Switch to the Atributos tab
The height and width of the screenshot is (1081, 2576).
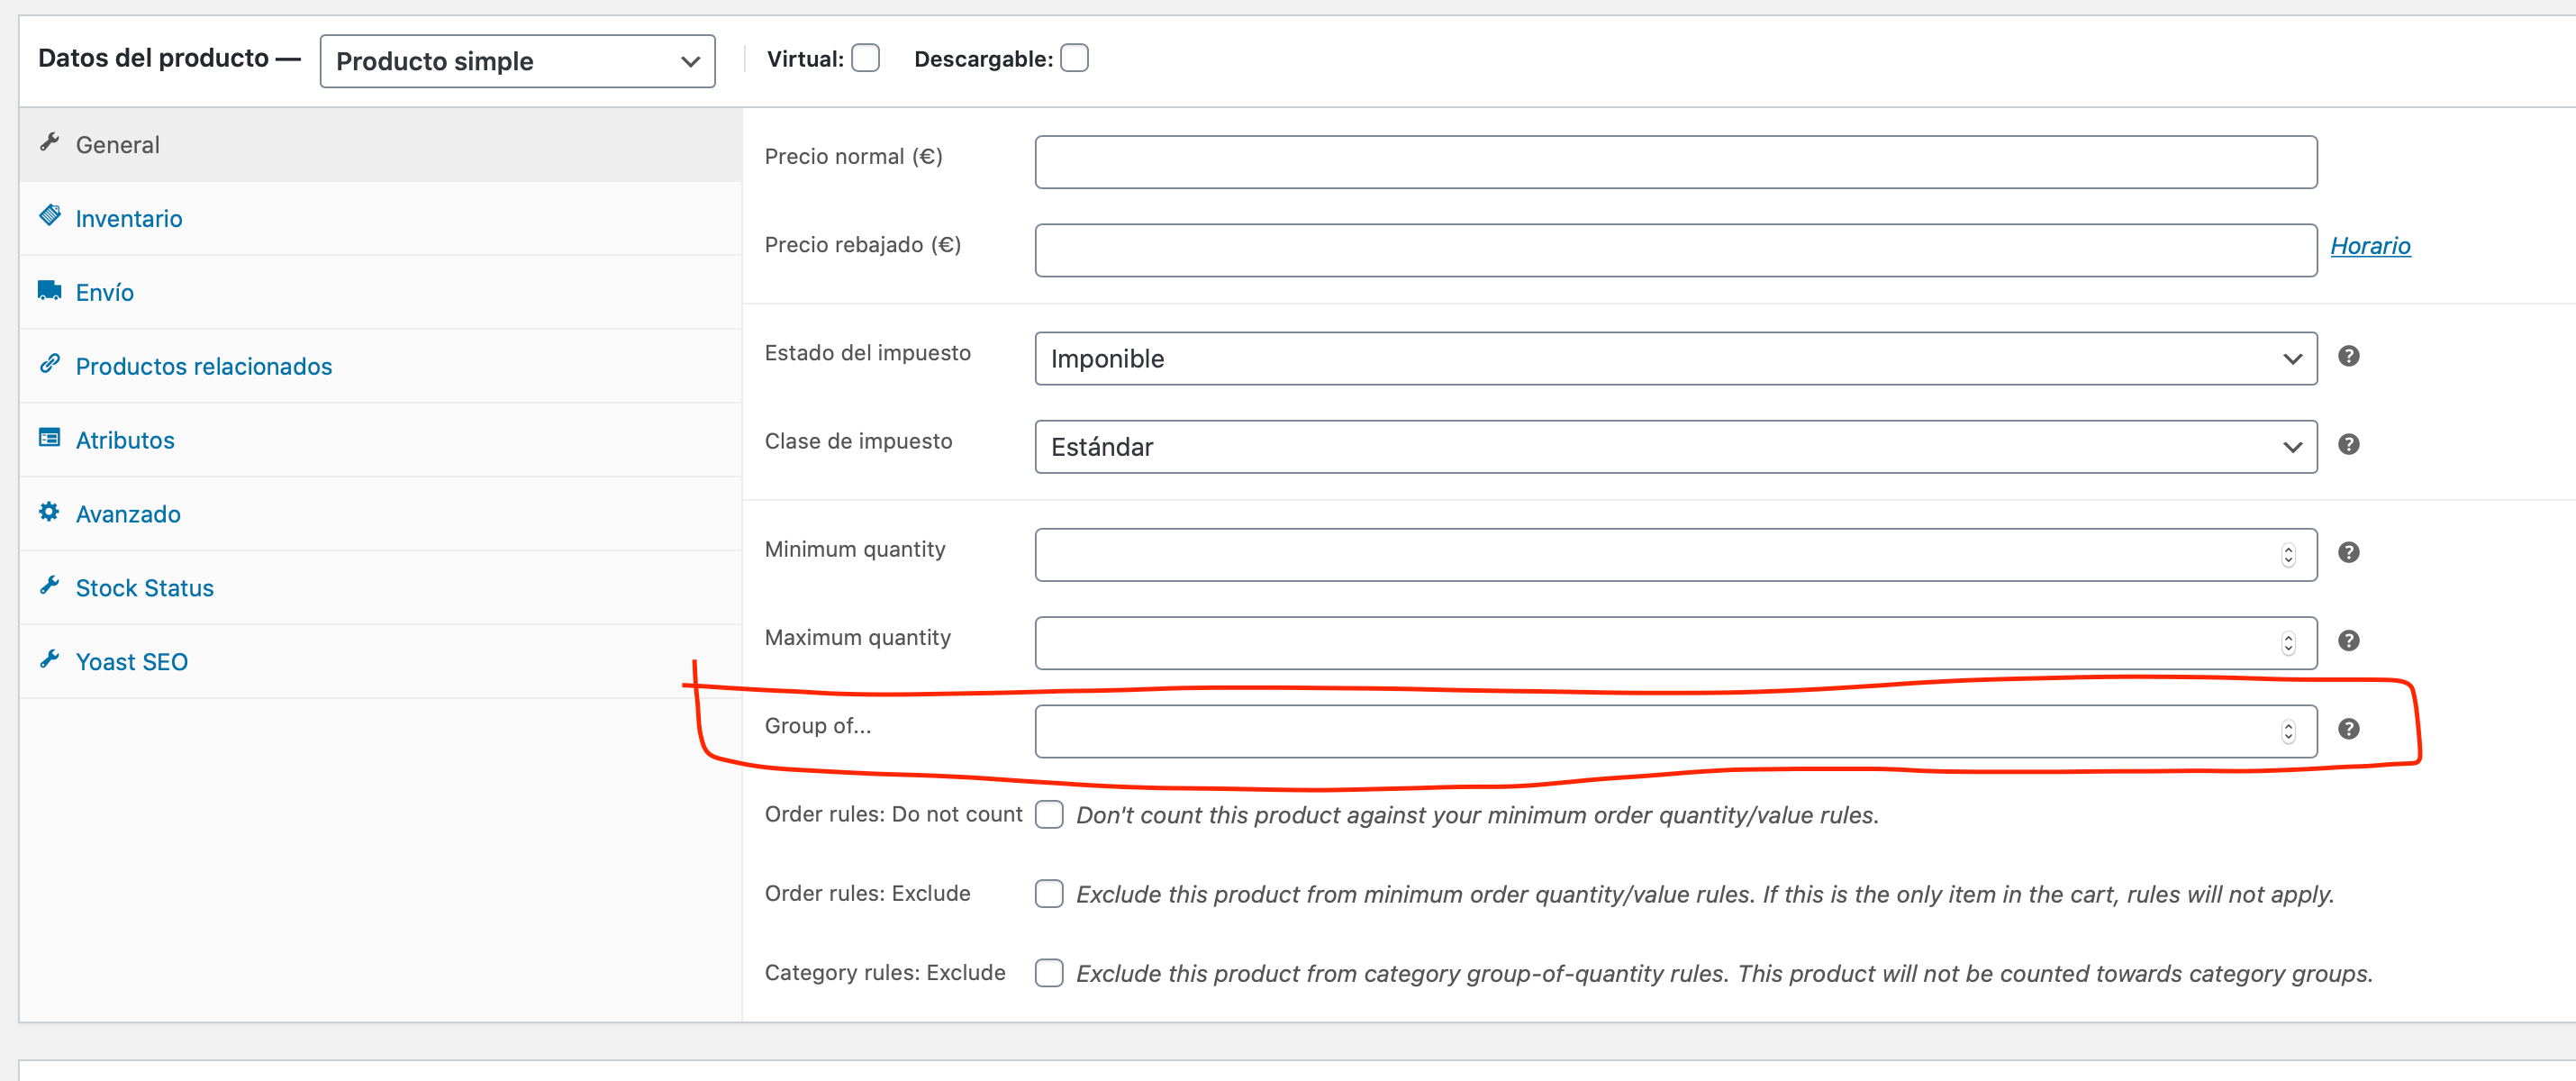click(x=380, y=440)
